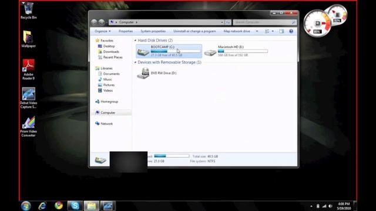Open the view options dropdown arrow

pyautogui.click(x=273, y=31)
